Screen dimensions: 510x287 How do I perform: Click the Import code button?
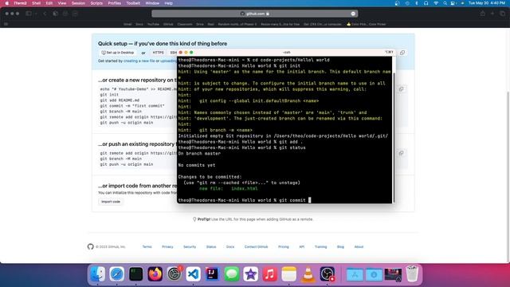[x=111, y=202]
